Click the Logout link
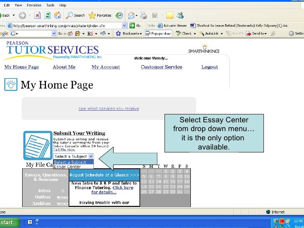 point(210,67)
